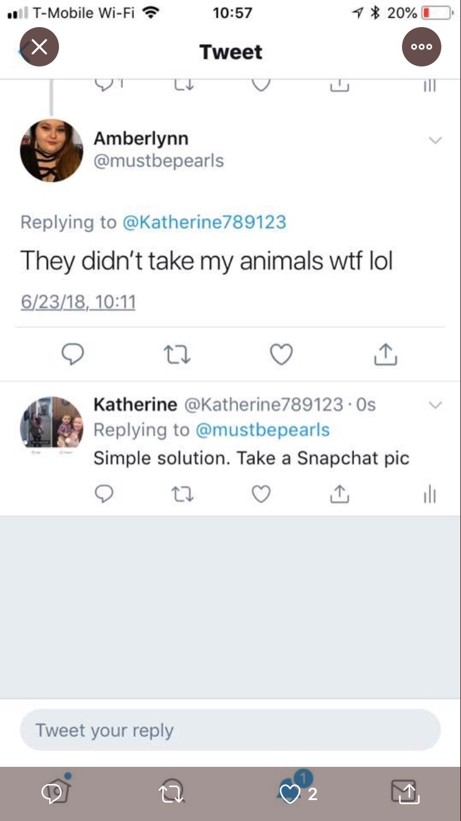This screenshot has width=461, height=821.
Task: Tap the reply icon under Amberlynn's tweet
Action: [x=73, y=354]
